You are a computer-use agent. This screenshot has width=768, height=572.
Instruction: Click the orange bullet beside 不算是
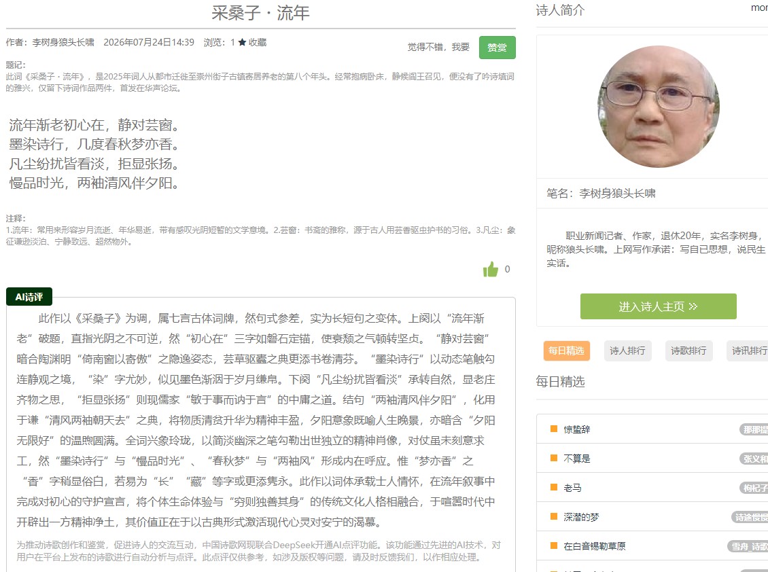pos(554,458)
